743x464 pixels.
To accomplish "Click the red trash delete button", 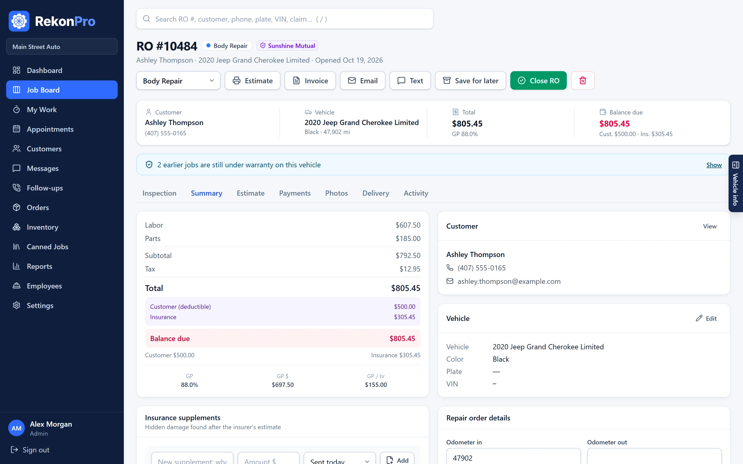I will pos(583,80).
